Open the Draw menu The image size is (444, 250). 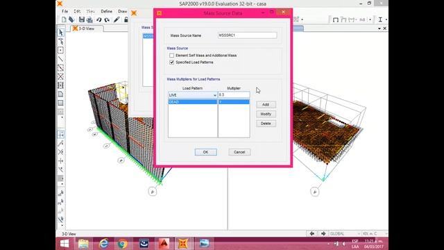[122, 11]
